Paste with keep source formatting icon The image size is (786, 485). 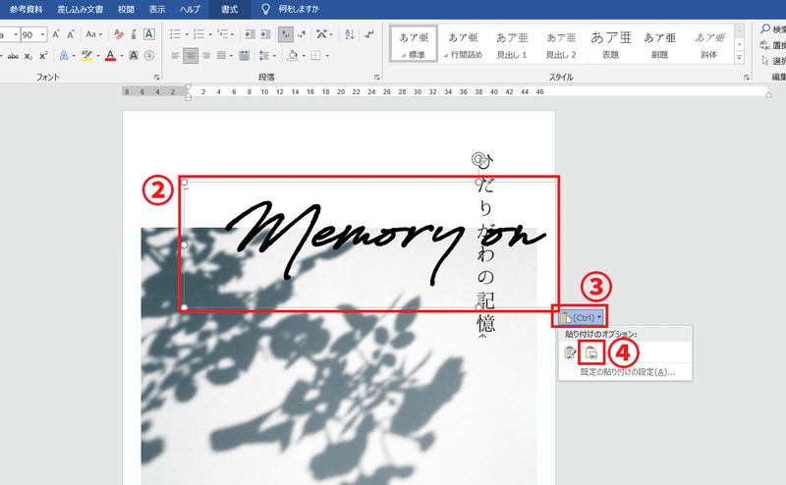[x=570, y=352]
